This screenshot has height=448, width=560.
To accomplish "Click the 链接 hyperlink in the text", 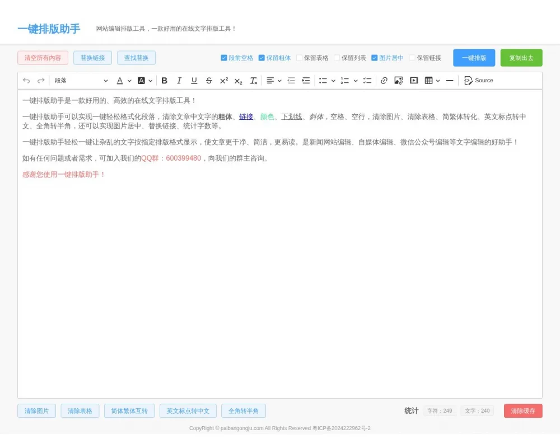I will [246, 116].
